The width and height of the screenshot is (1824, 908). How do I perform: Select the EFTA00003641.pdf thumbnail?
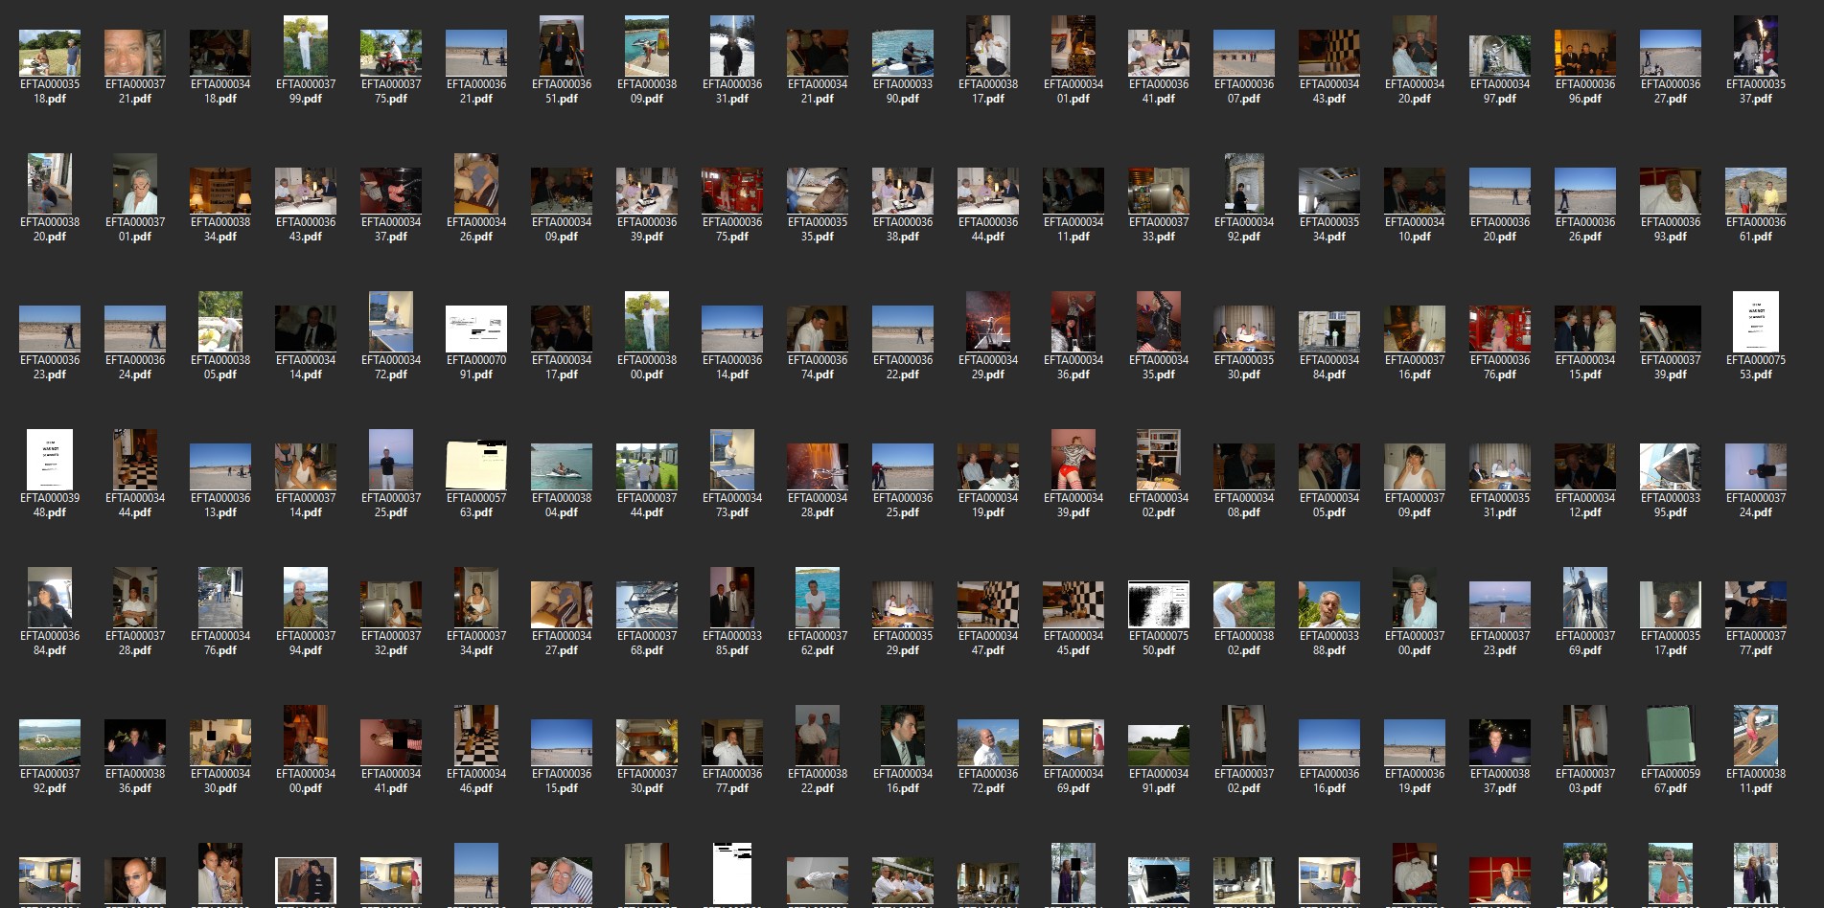pyautogui.click(x=1159, y=53)
